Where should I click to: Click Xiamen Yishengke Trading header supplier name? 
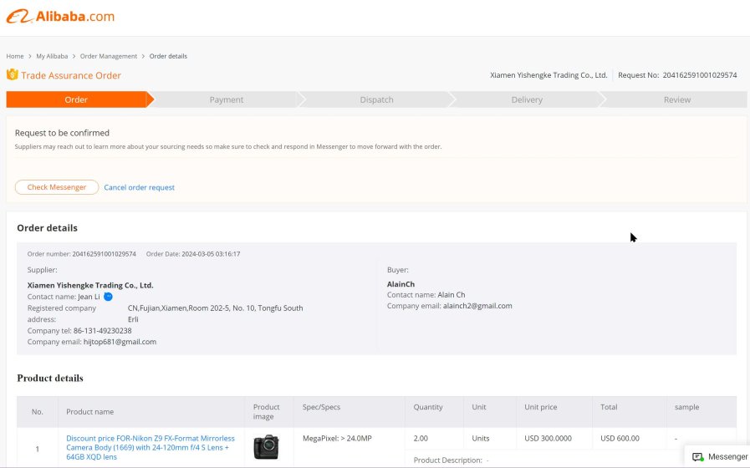click(x=548, y=75)
